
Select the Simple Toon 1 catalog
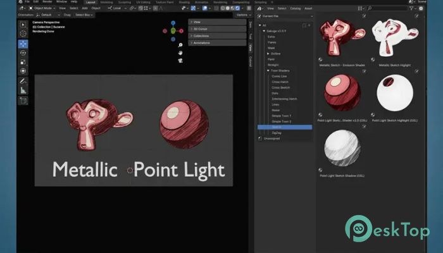(281, 116)
